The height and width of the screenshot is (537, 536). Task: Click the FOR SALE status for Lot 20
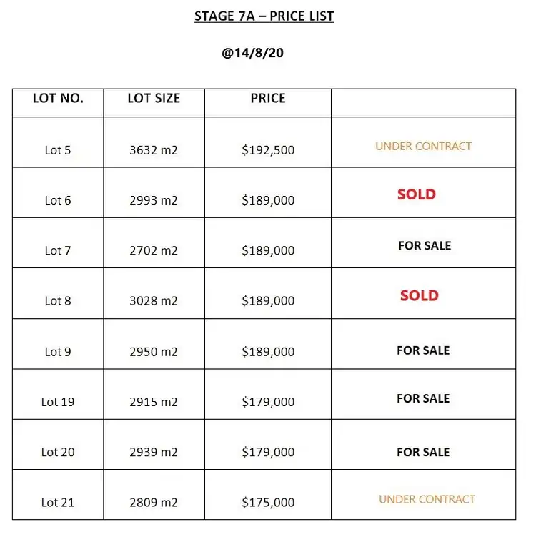[423, 452]
